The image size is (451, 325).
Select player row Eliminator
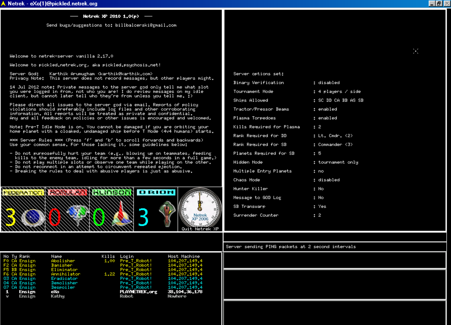coord(103,270)
